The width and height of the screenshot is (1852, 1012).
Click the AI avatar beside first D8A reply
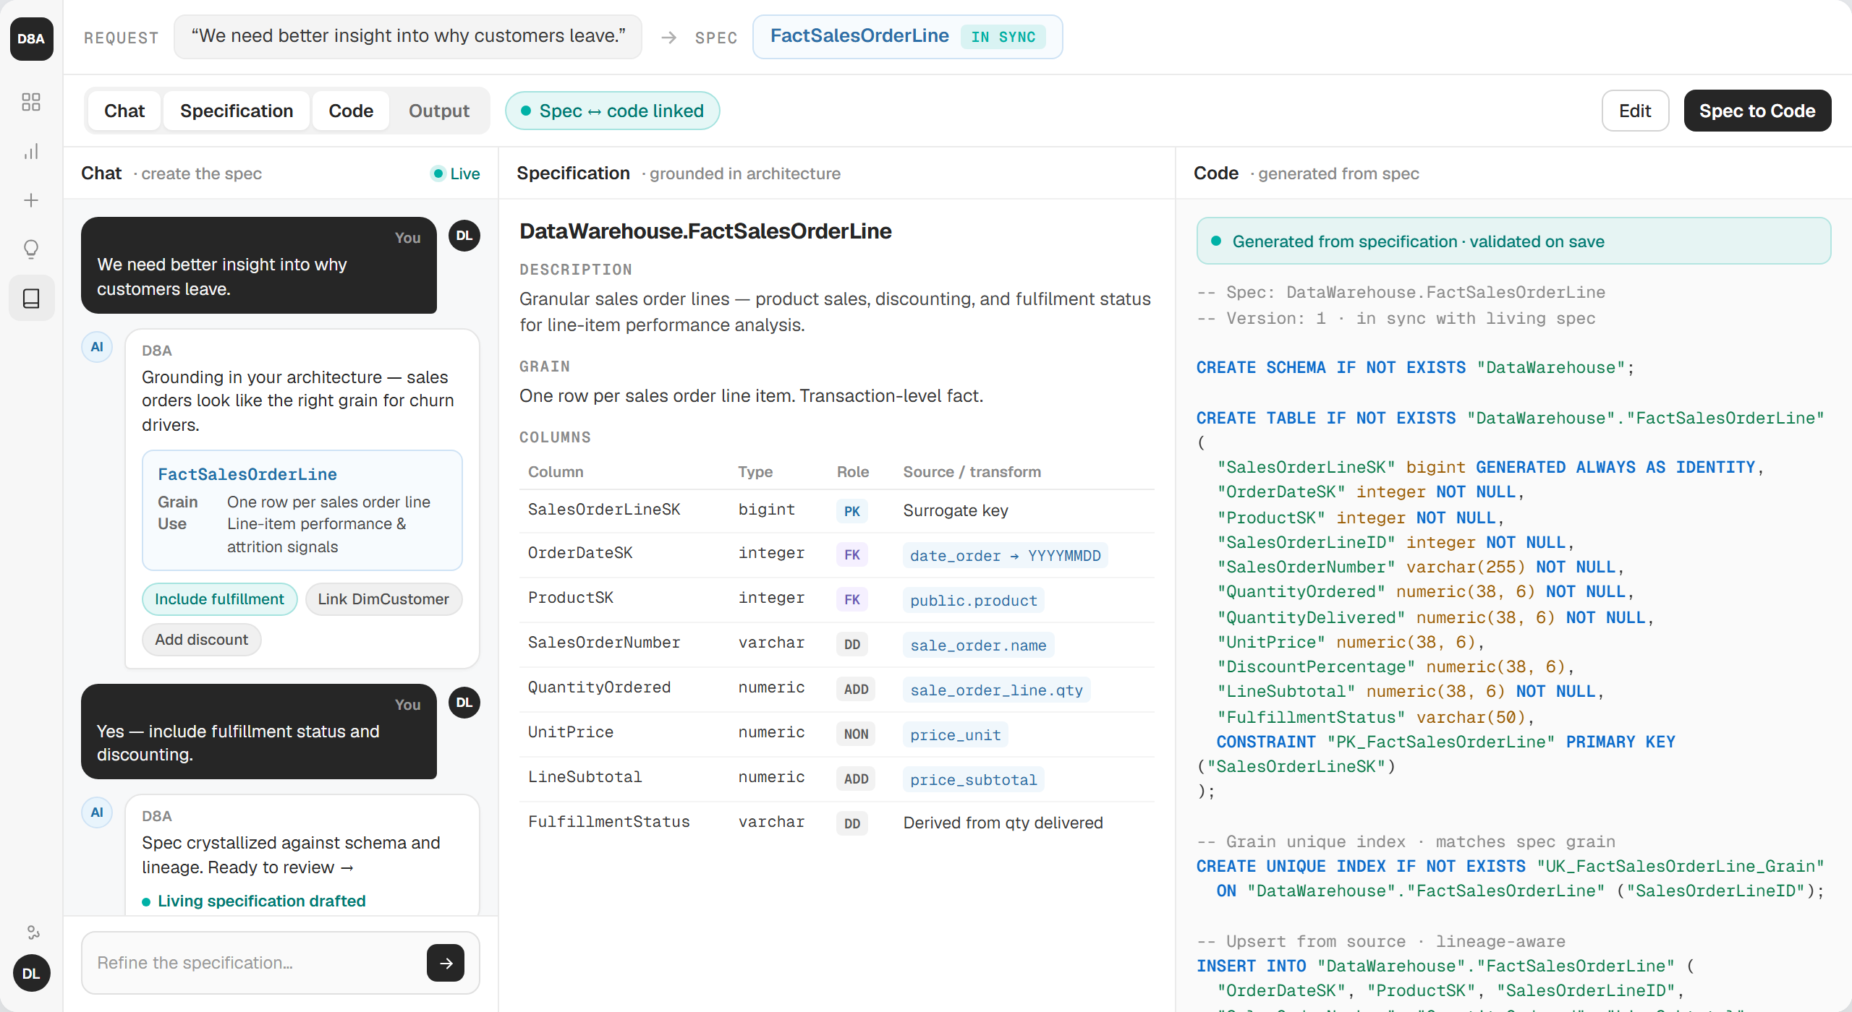click(97, 347)
